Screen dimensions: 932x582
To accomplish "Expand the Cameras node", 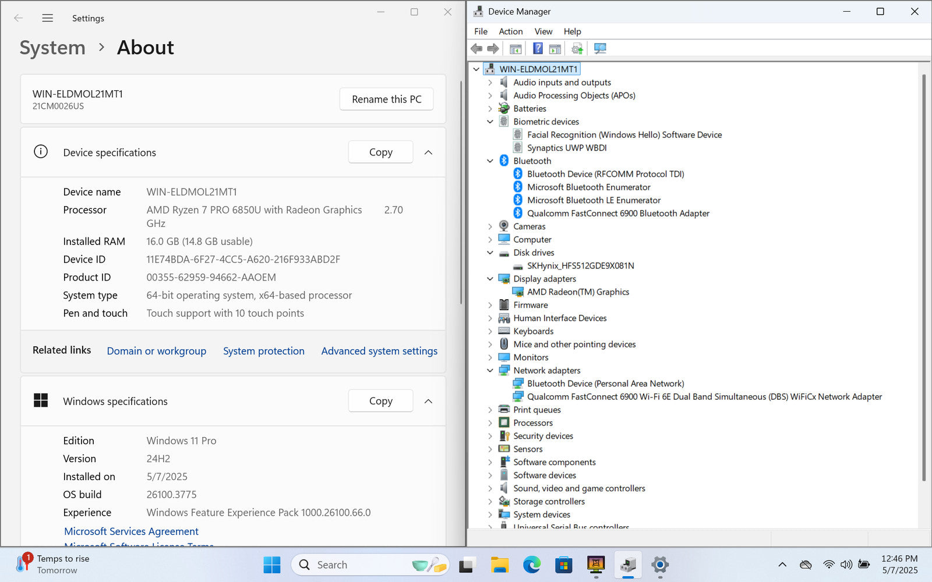I will click(490, 226).
